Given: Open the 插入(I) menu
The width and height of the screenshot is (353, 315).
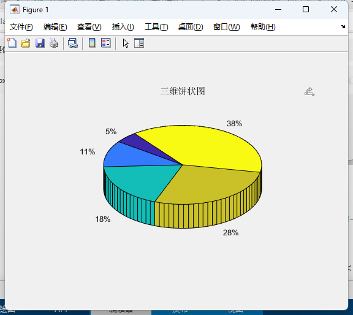Looking at the screenshot, I should point(123,27).
